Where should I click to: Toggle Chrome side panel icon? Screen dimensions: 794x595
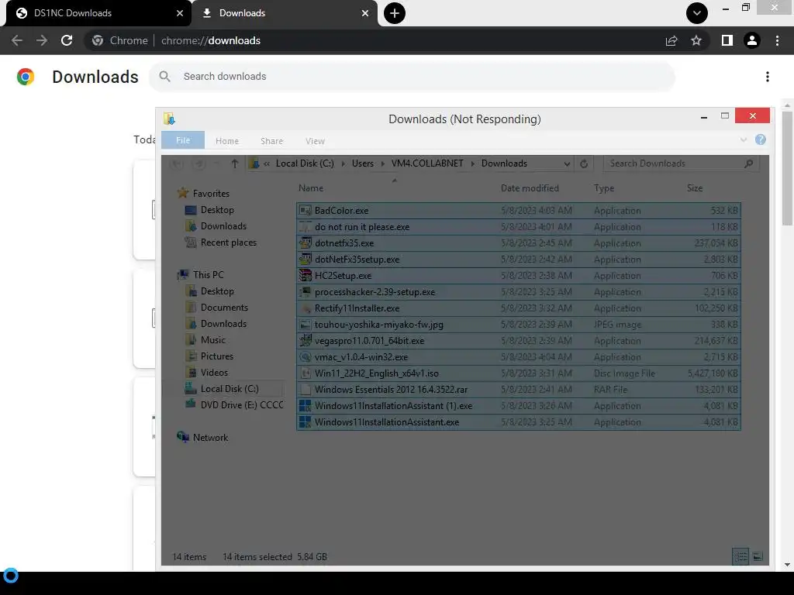727,40
